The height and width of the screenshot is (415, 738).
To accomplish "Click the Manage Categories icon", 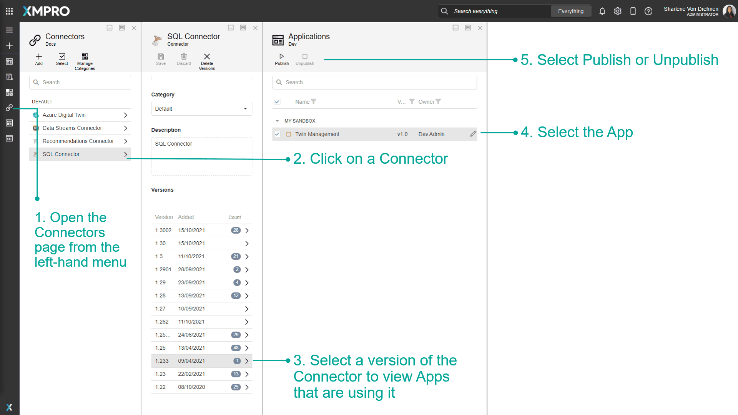I will tap(85, 57).
